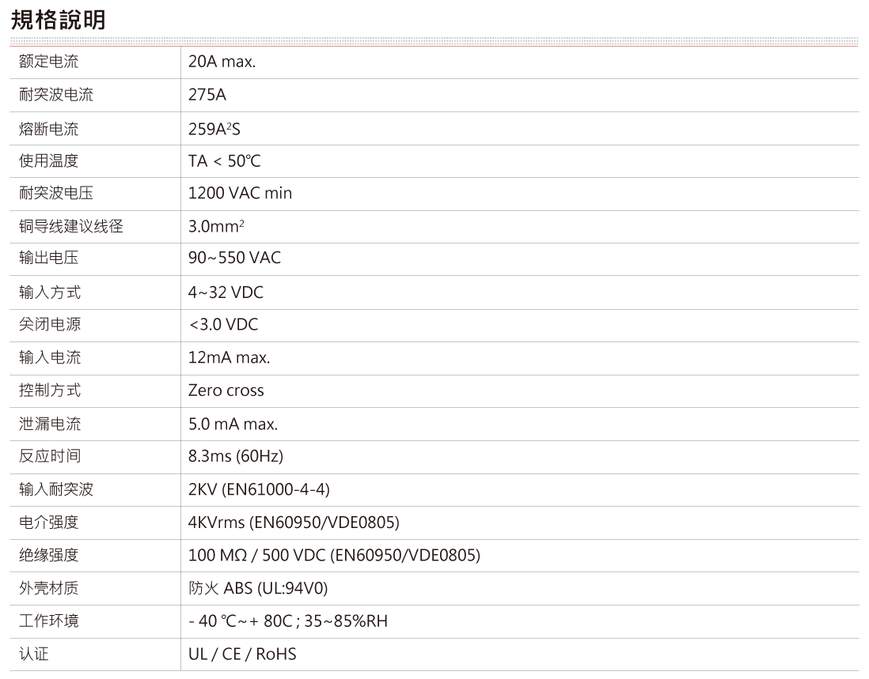Click the UL / CE / RoHS certification text
This screenshot has width=869, height=679.
point(242,654)
